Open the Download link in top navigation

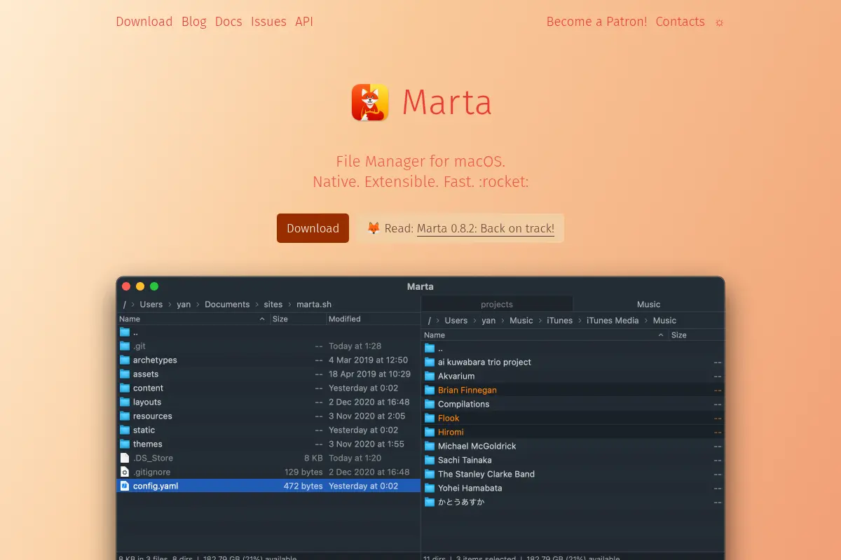click(x=144, y=22)
